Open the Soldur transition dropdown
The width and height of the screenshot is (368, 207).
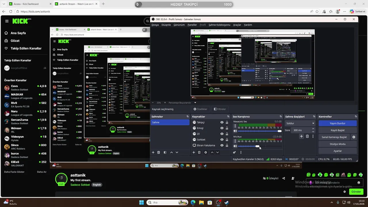click(300, 123)
